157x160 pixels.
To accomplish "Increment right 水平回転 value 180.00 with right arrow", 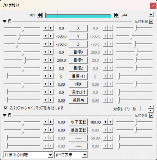I will [x=111, y=122].
